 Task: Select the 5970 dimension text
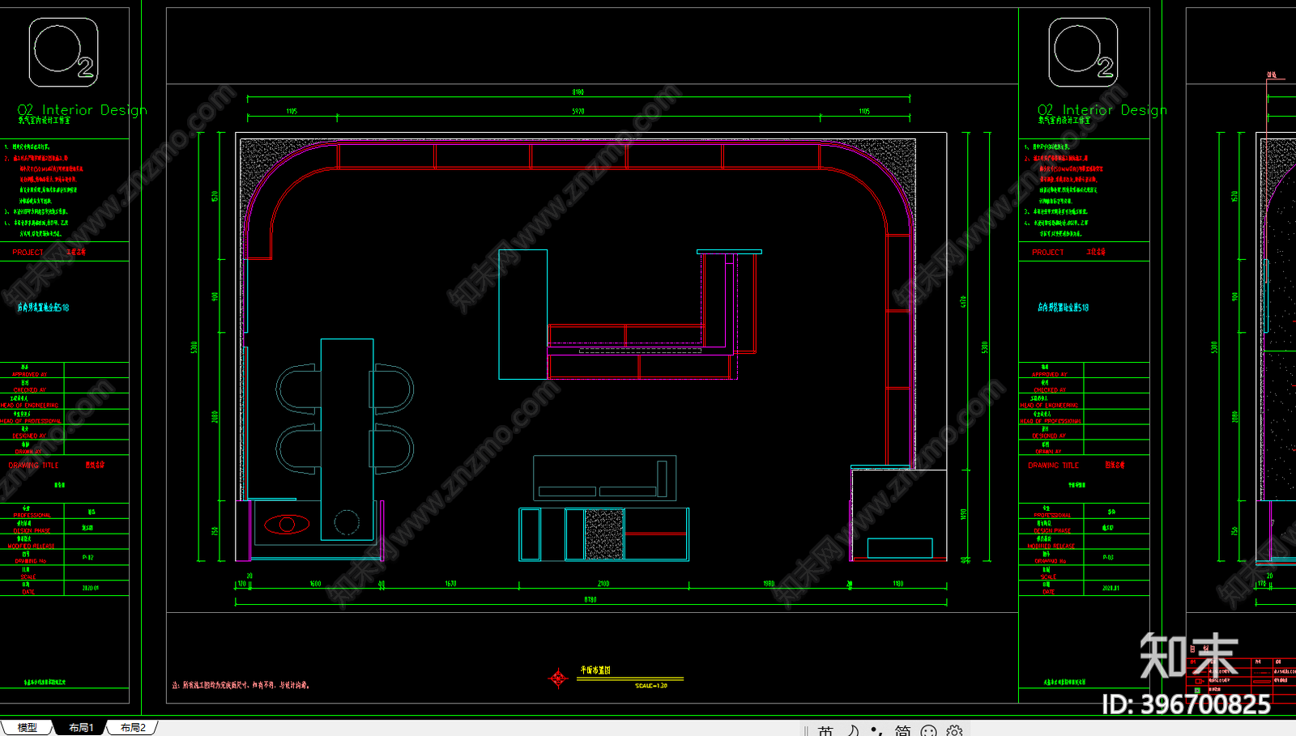click(578, 112)
